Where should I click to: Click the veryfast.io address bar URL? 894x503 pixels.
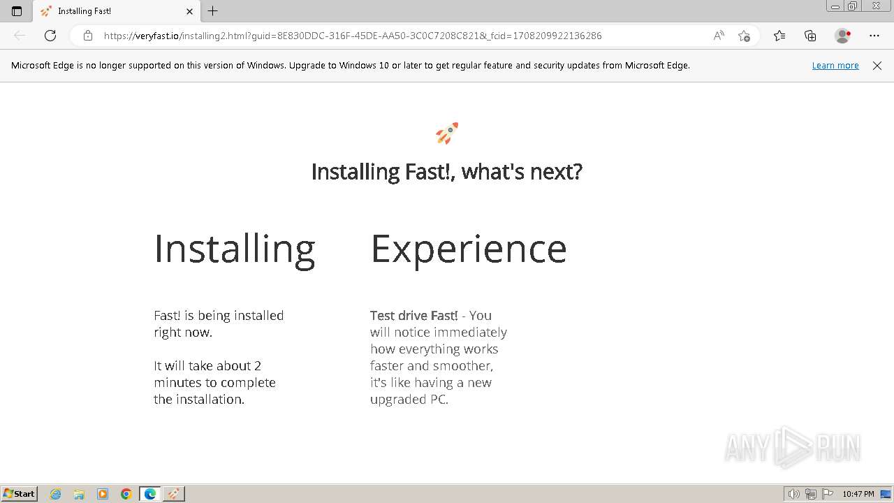pyautogui.click(x=353, y=36)
